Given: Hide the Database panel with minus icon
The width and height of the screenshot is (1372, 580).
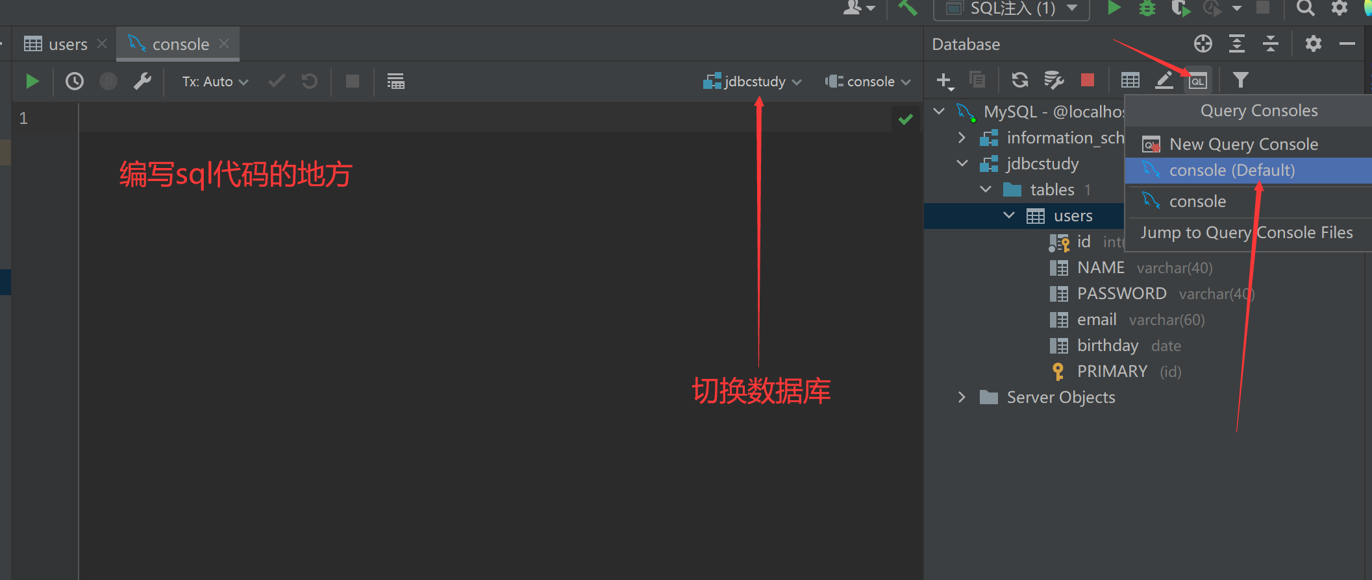Looking at the screenshot, I should (1347, 43).
